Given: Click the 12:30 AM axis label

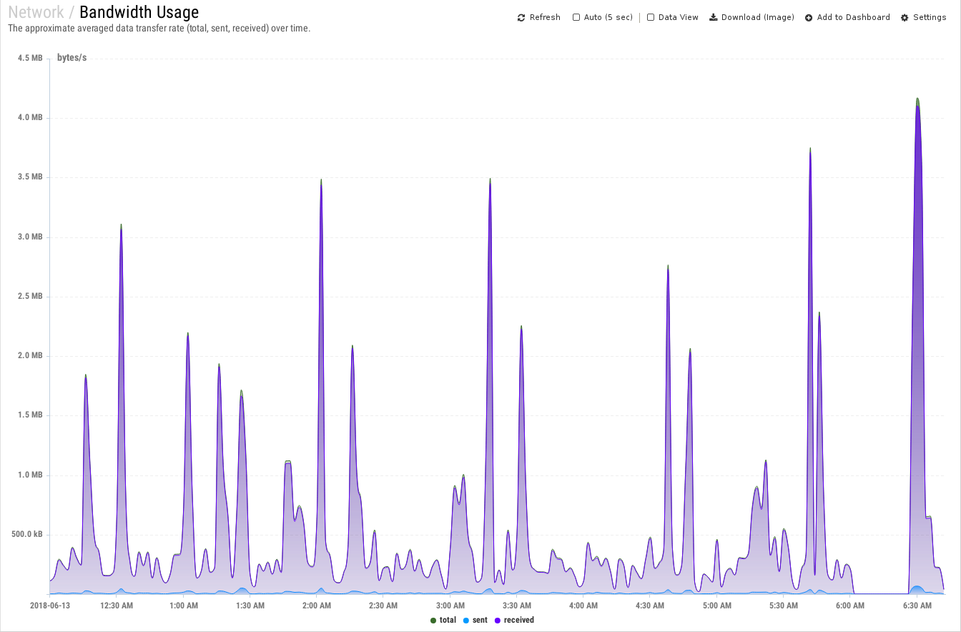Looking at the screenshot, I should 117,606.
